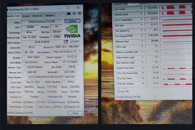195x130 pixels.
Task: Click the refresh icon in GPU-Z toolbar
Action: point(74,13)
